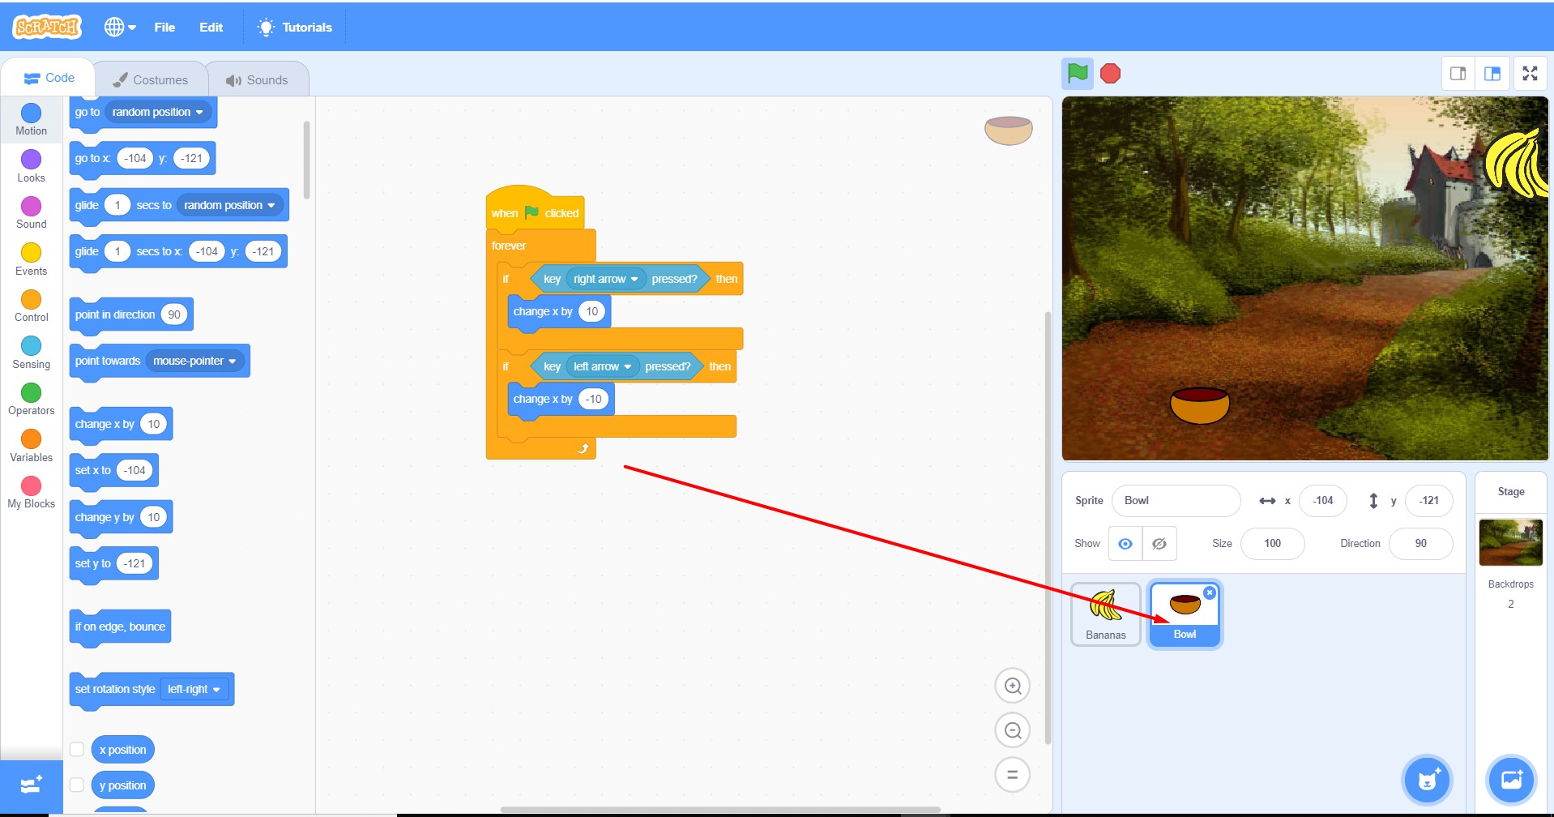The width and height of the screenshot is (1554, 817).
Task: Click the 'set y to' palette block
Action: point(113,563)
